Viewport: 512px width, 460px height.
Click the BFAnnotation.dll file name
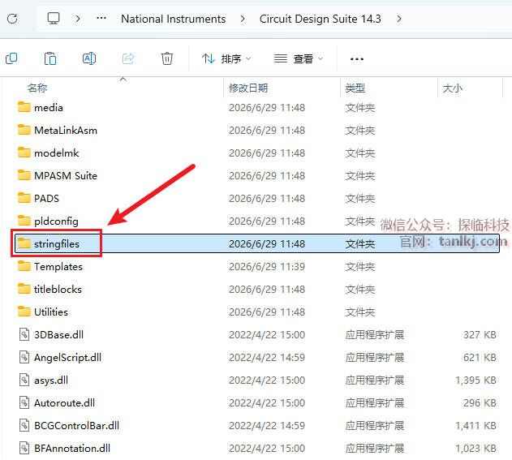click(72, 449)
